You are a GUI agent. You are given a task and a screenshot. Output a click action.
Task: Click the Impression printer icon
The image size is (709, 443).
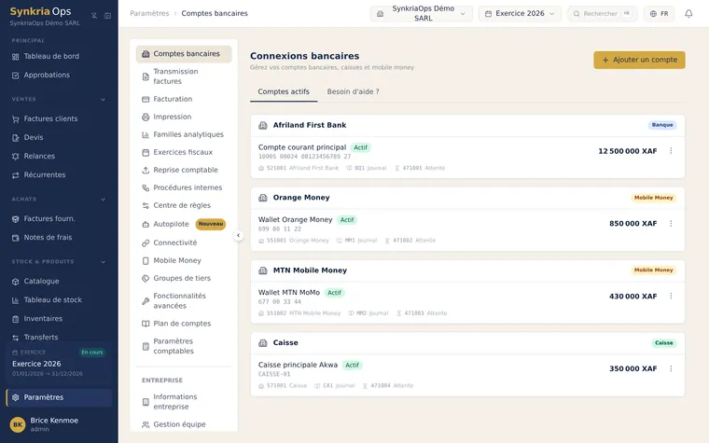146,118
